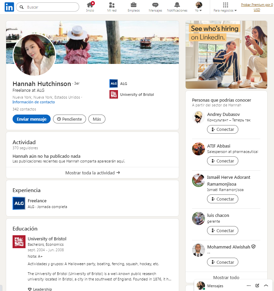
Task: Click the Bachelors, Economics degree text
Action: [46, 244]
